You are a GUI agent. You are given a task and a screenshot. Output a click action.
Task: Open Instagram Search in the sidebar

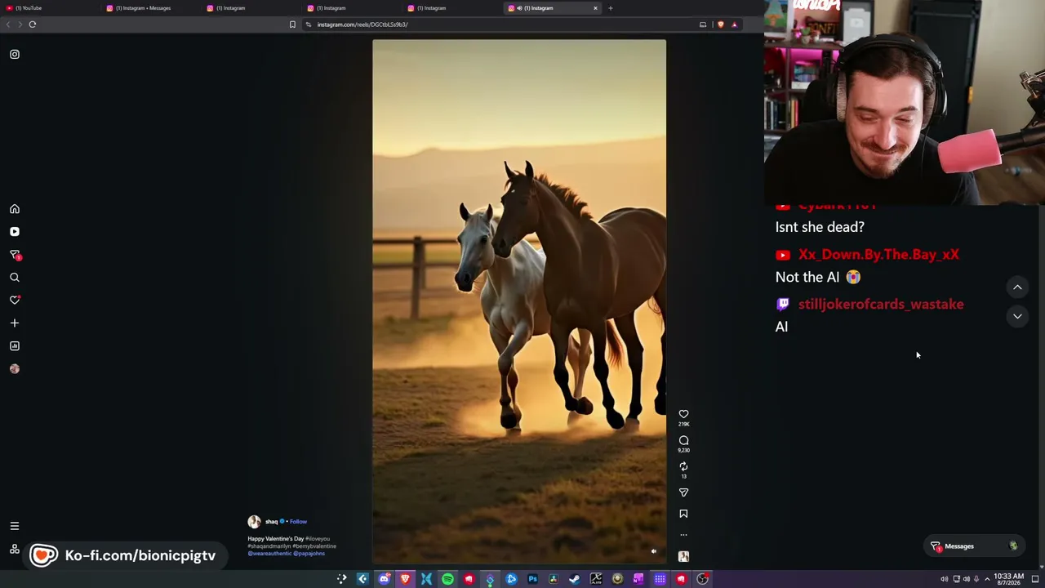coord(15,278)
